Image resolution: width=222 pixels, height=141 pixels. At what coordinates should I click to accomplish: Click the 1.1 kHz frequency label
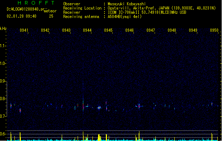point(2,46)
